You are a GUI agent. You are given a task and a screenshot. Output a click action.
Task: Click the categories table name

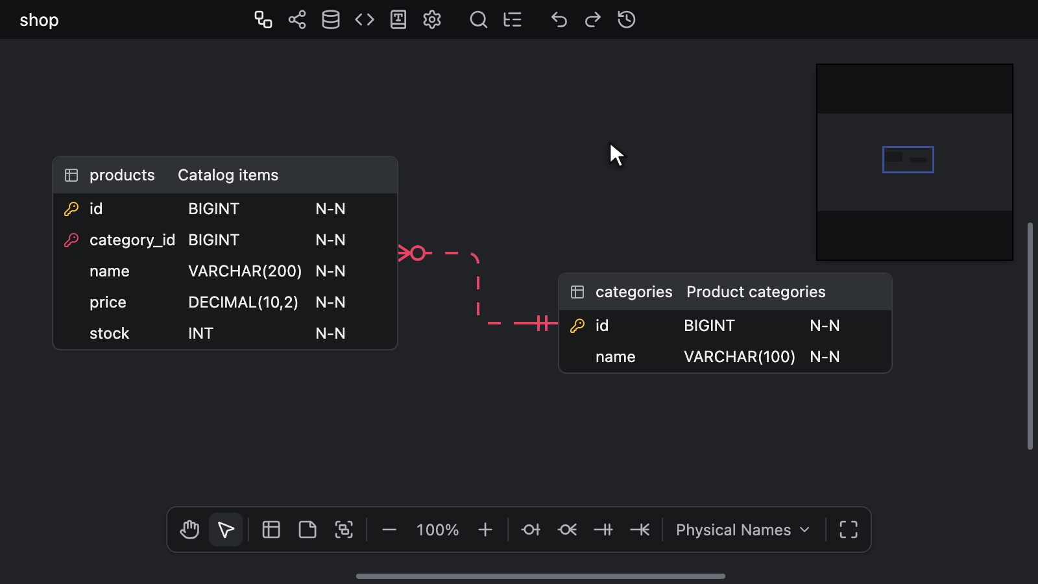coord(634,292)
